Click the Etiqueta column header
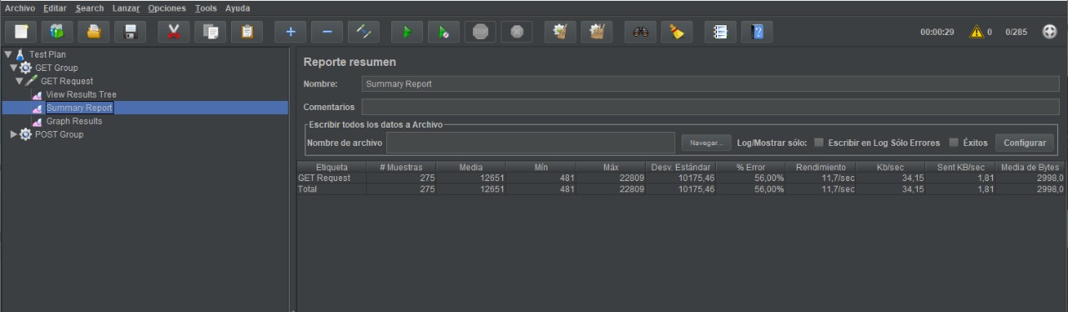The width and height of the screenshot is (1068, 312). coord(331,168)
